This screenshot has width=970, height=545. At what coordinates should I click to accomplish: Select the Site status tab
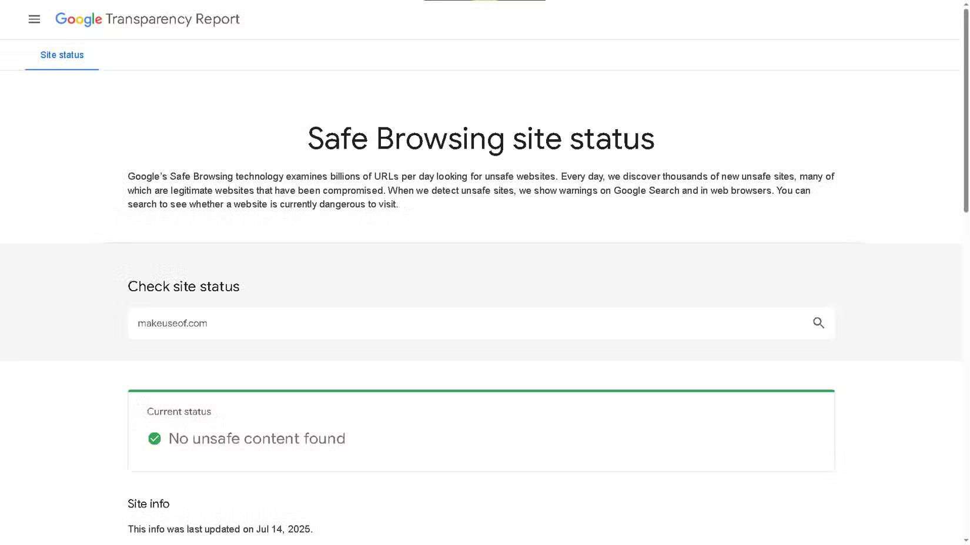point(62,55)
